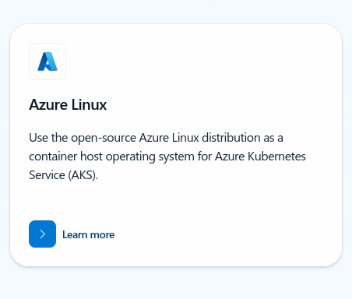
Task: Click the "Service (AKS)." text line
Action: (x=64, y=175)
